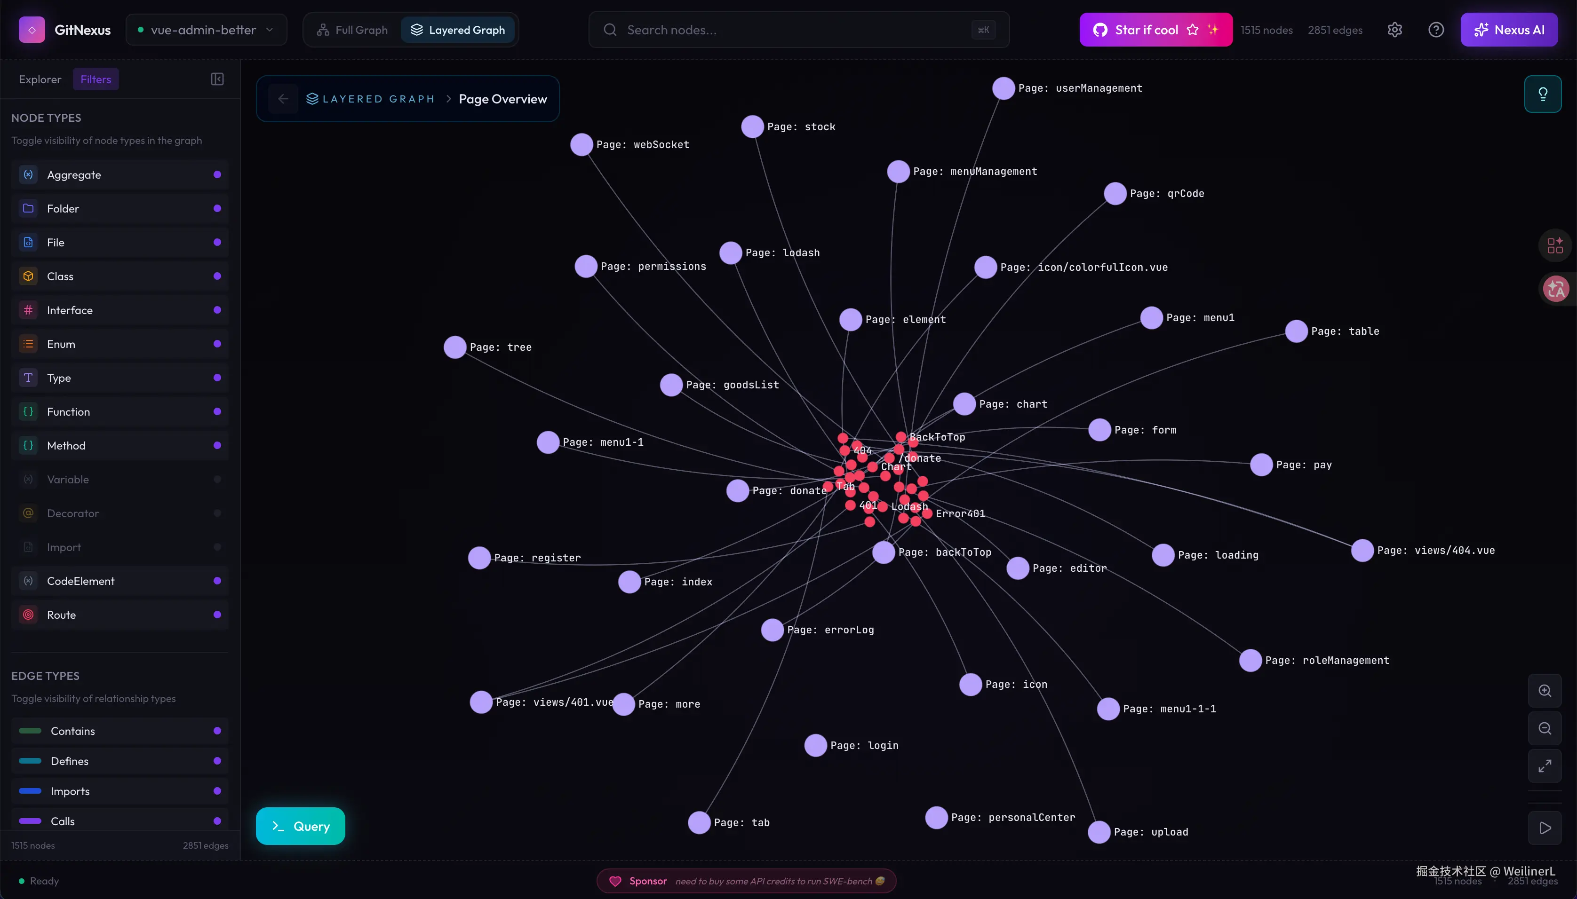Select the red BackToTop route node
Image resolution: width=1577 pixels, height=899 pixels.
901,437
